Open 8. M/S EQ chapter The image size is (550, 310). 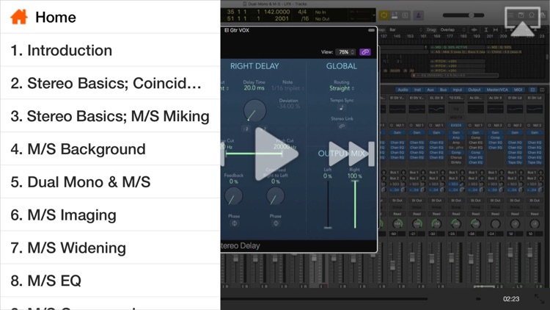(x=110, y=281)
